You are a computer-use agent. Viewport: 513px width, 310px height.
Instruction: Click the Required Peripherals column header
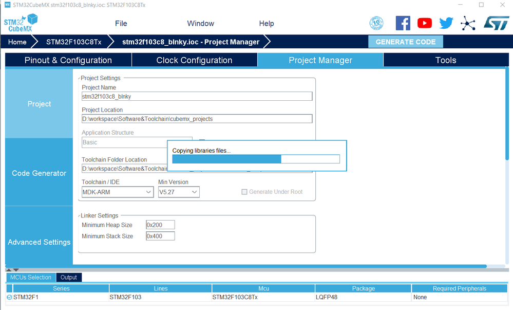tap(460, 288)
